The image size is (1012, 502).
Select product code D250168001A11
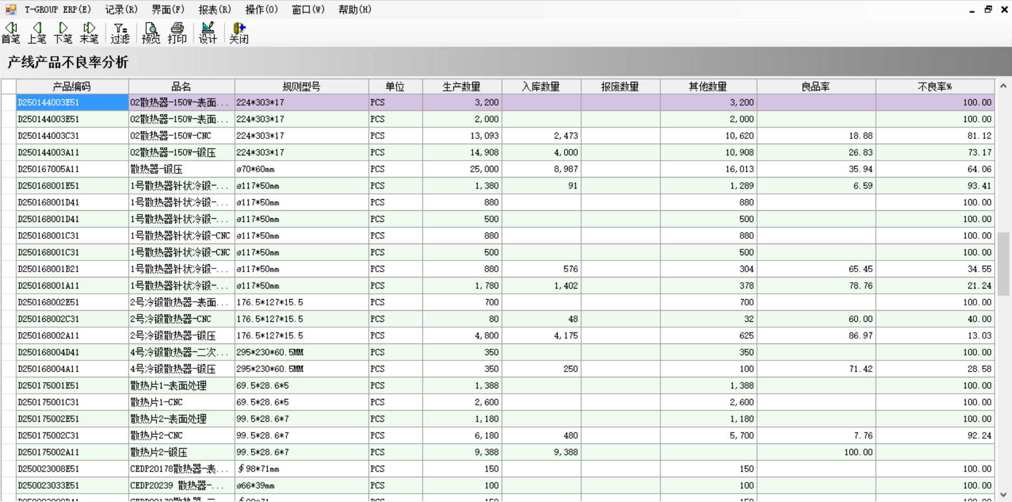tap(72, 286)
